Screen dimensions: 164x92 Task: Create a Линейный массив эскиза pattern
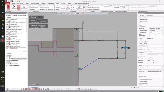[93, 8]
